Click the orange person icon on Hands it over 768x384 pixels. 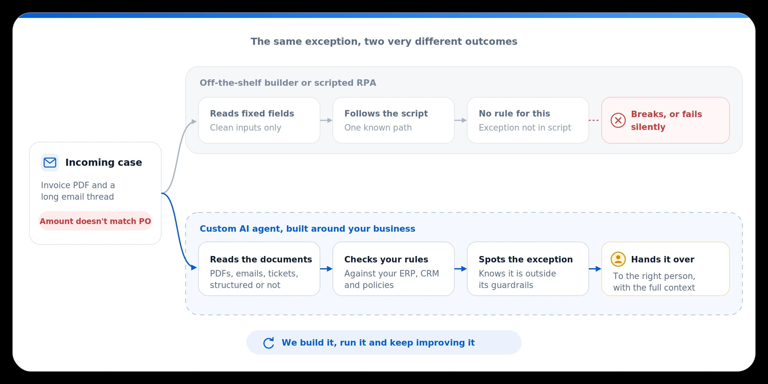618,259
